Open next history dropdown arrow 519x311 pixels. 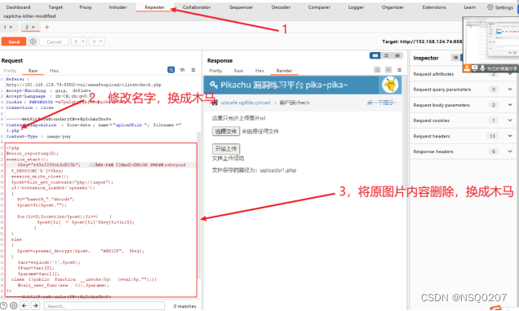pos(101,42)
